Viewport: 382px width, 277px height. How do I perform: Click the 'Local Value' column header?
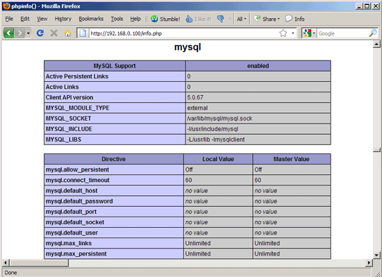point(218,159)
